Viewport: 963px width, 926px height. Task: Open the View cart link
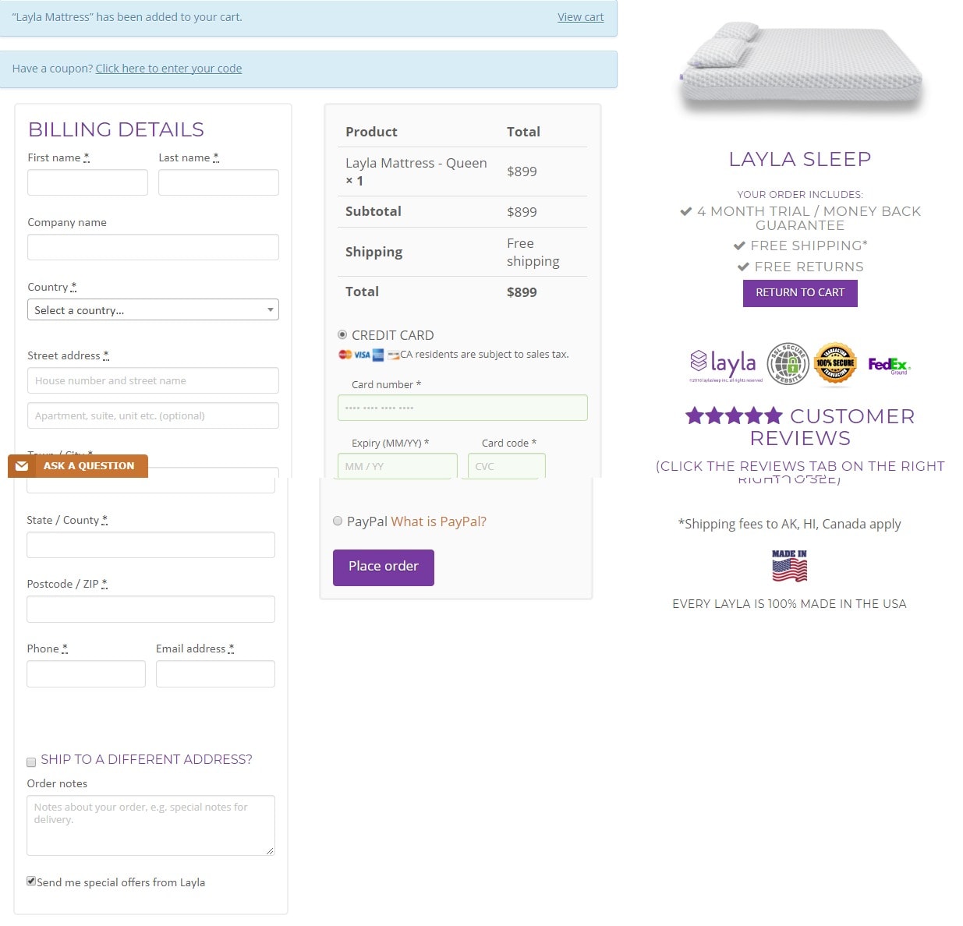coord(580,17)
